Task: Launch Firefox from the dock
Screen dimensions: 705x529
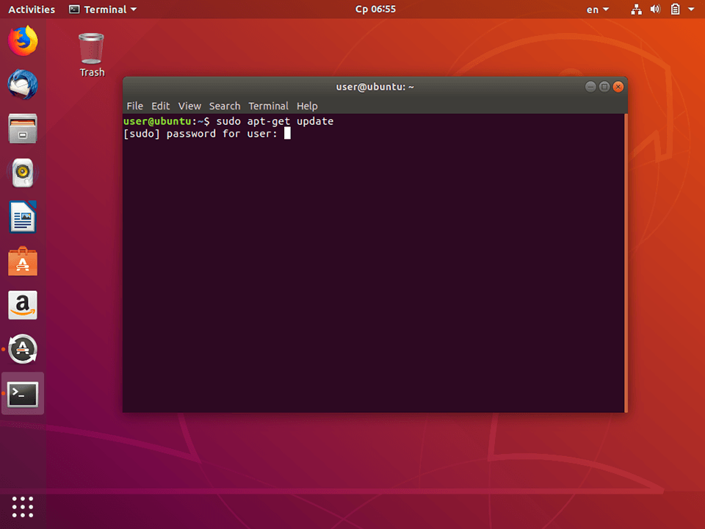Action: (22, 41)
